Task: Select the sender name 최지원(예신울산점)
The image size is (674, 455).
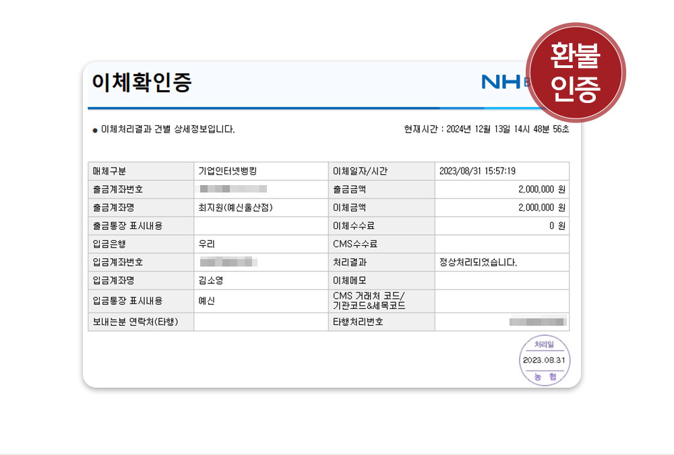Action: 236,207
